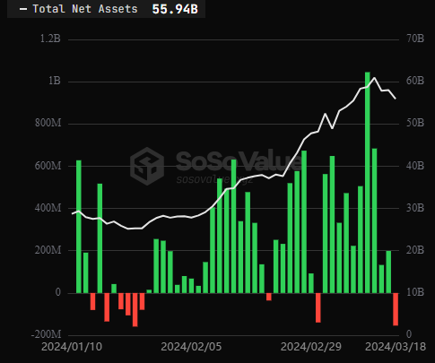
Task: Click the 800M left axis label
Action: [x=48, y=123]
